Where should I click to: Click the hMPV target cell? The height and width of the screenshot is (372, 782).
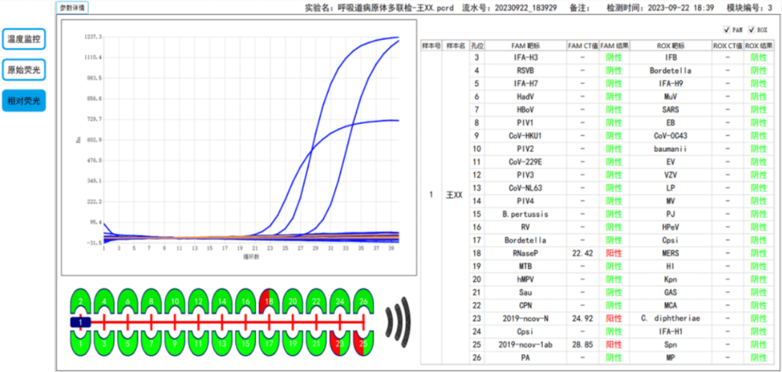(526, 279)
